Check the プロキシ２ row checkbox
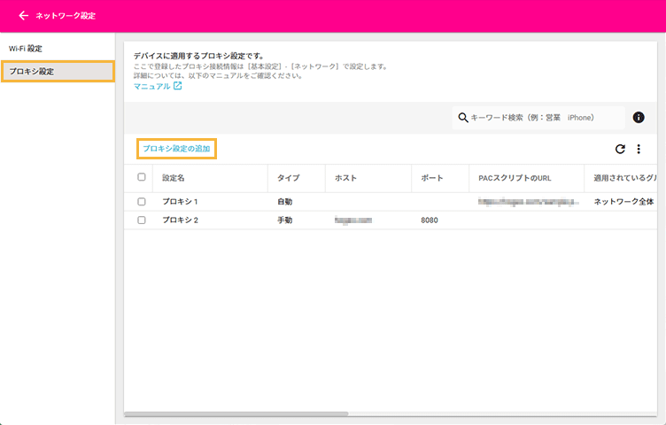 click(x=142, y=220)
